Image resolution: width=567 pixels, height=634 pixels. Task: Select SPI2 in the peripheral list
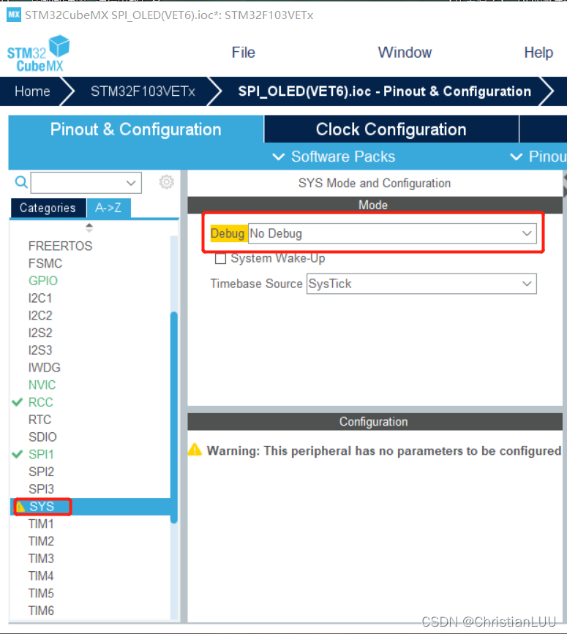click(x=41, y=472)
